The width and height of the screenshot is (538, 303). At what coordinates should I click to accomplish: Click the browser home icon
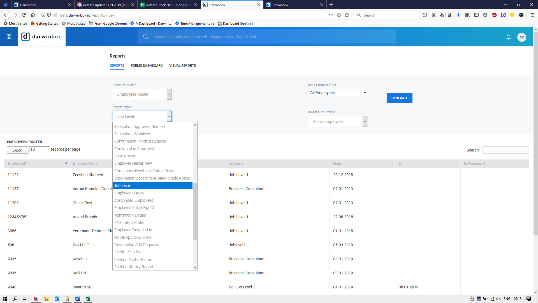point(33,15)
